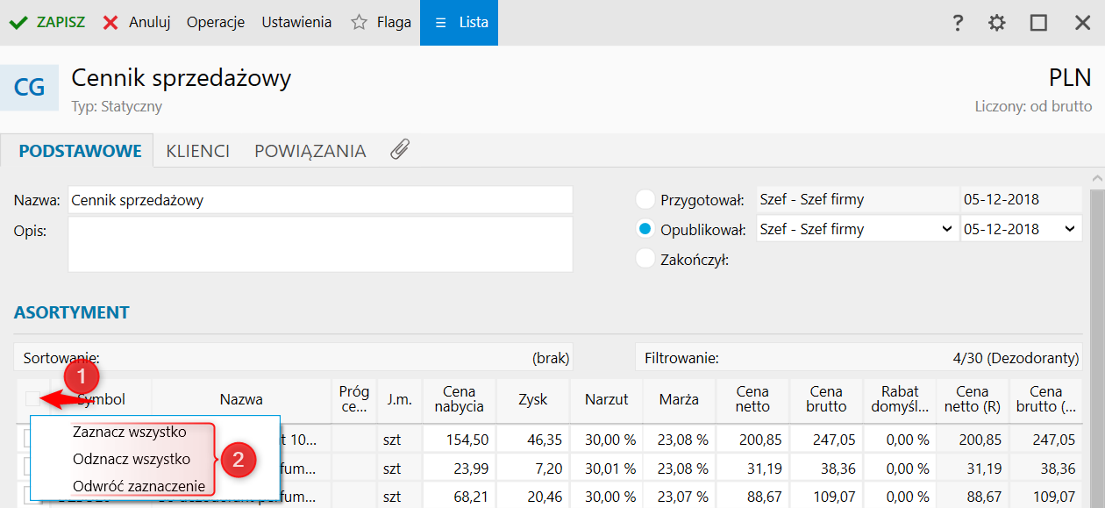Click the CG price list badge
1105x508 pixels.
(29, 88)
